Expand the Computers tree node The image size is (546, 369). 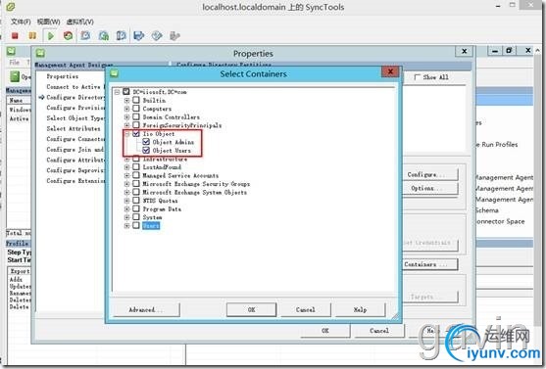click(x=127, y=109)
